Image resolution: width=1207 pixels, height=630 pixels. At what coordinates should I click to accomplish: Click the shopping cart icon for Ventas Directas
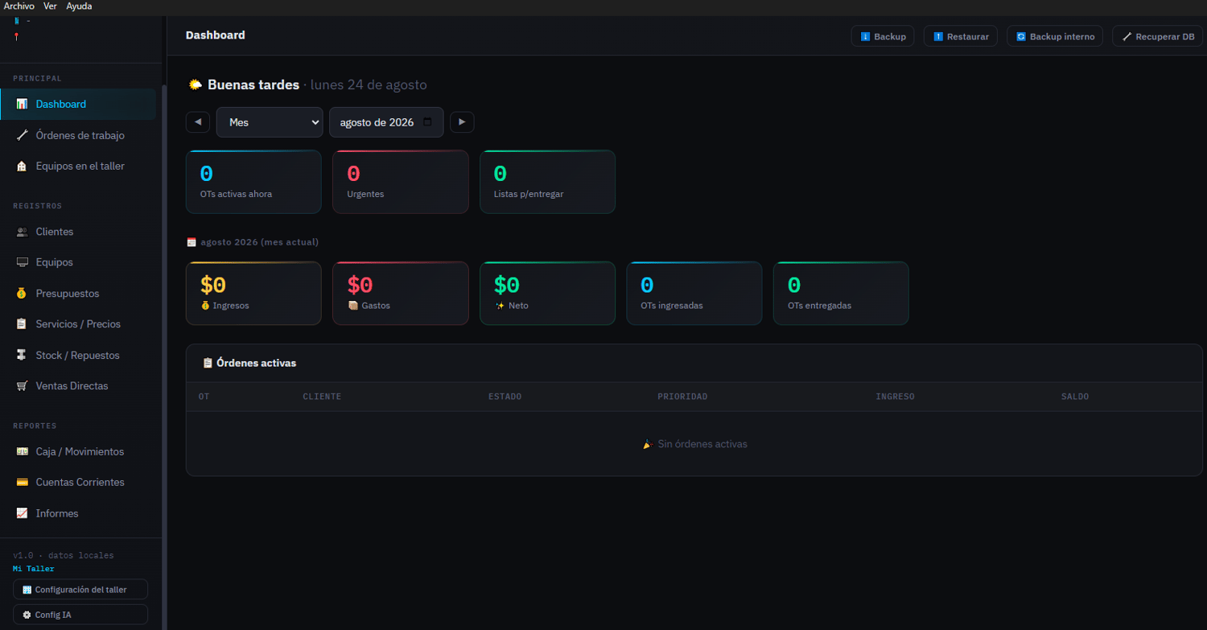tap(22, 386)
